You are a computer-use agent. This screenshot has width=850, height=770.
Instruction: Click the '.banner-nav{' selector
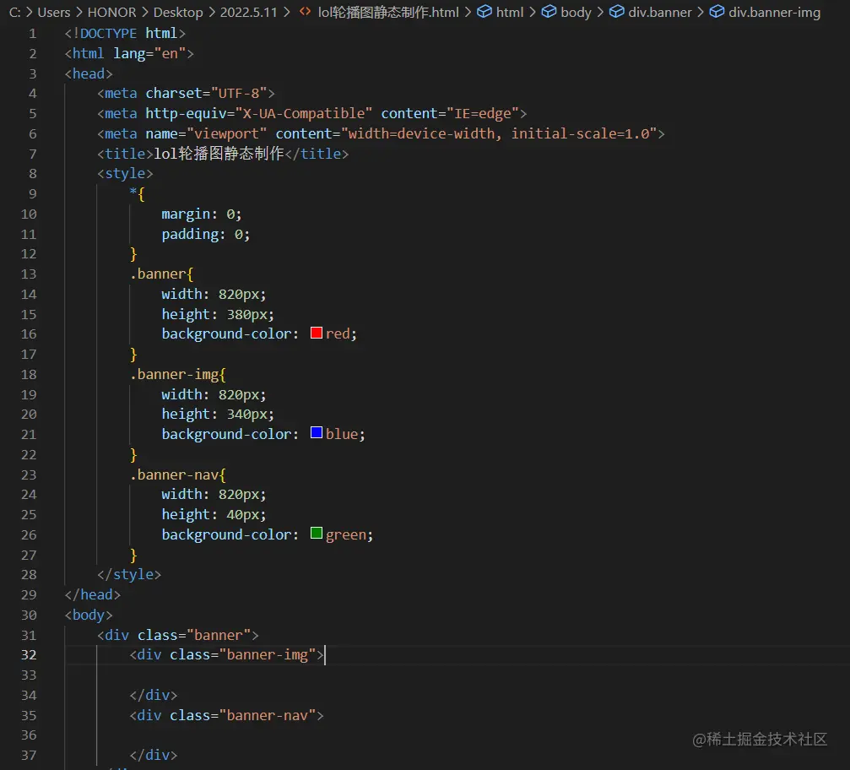[x=178, y=475]
